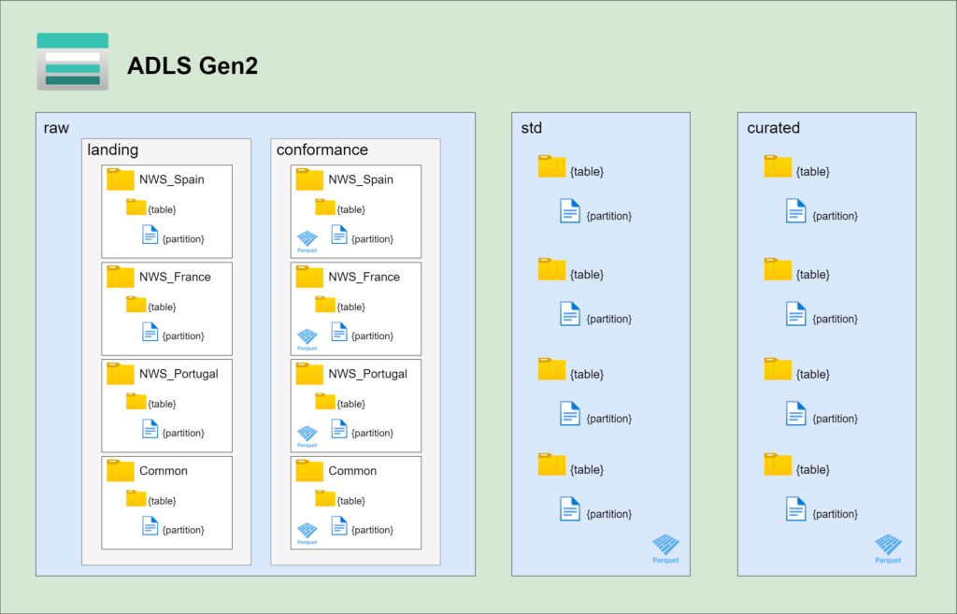Screen dimensions: 957x614
Task: Open the bottom table folder icon in curated
Action: pos(778,464)
